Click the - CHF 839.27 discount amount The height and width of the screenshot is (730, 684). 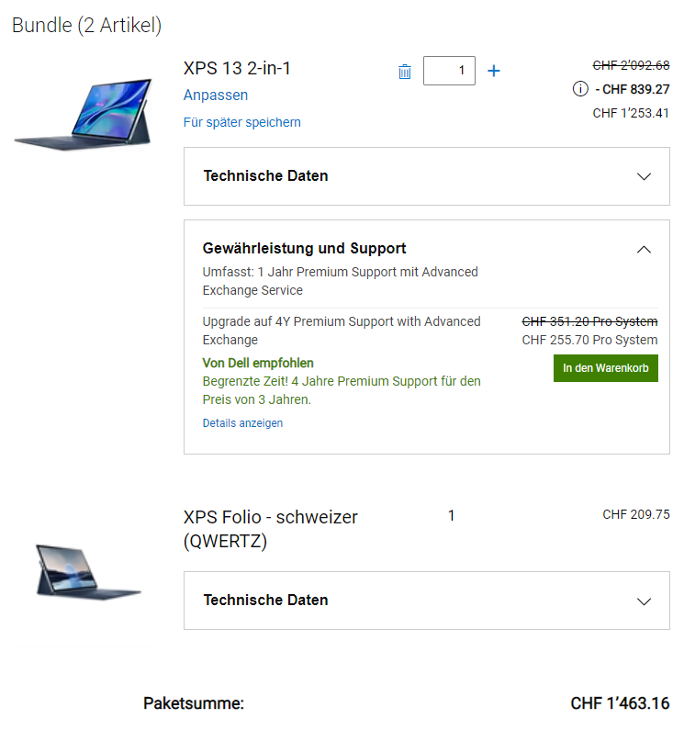click(x=633, y=89)
